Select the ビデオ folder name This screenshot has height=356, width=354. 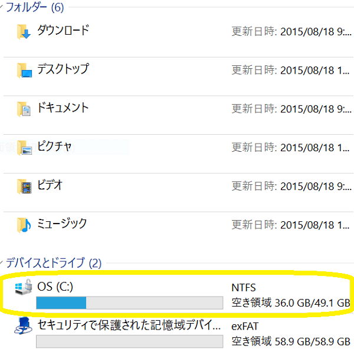click(x=50, y=185)
